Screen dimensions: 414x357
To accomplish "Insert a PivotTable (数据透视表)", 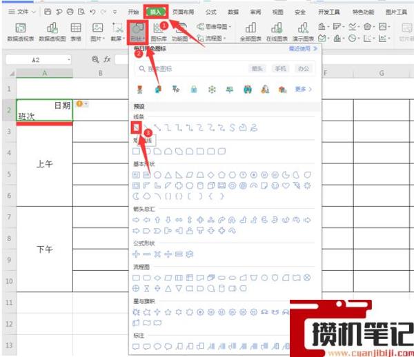I will [21, 32].
